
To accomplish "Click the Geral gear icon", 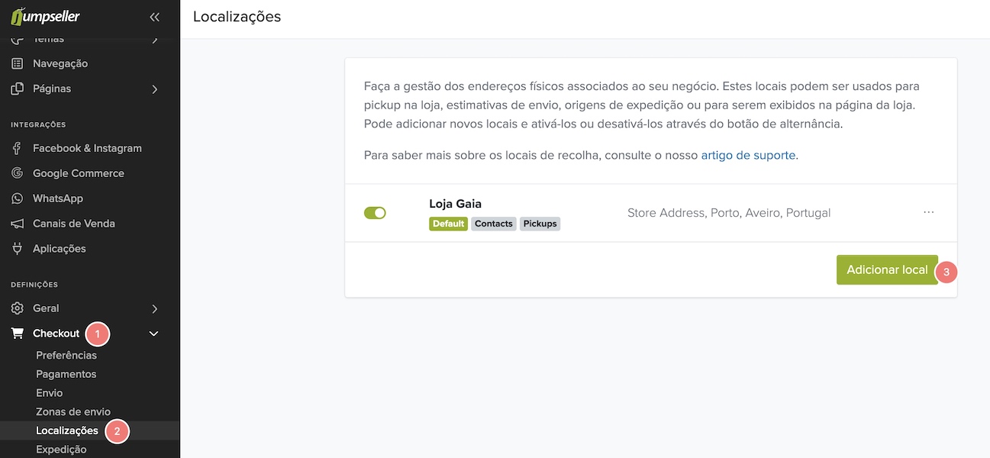I will [17, 308].
